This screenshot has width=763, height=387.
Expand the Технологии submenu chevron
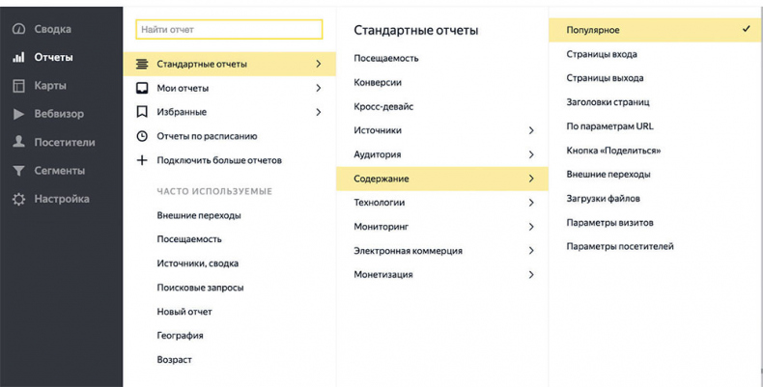(x=530, y=203)
